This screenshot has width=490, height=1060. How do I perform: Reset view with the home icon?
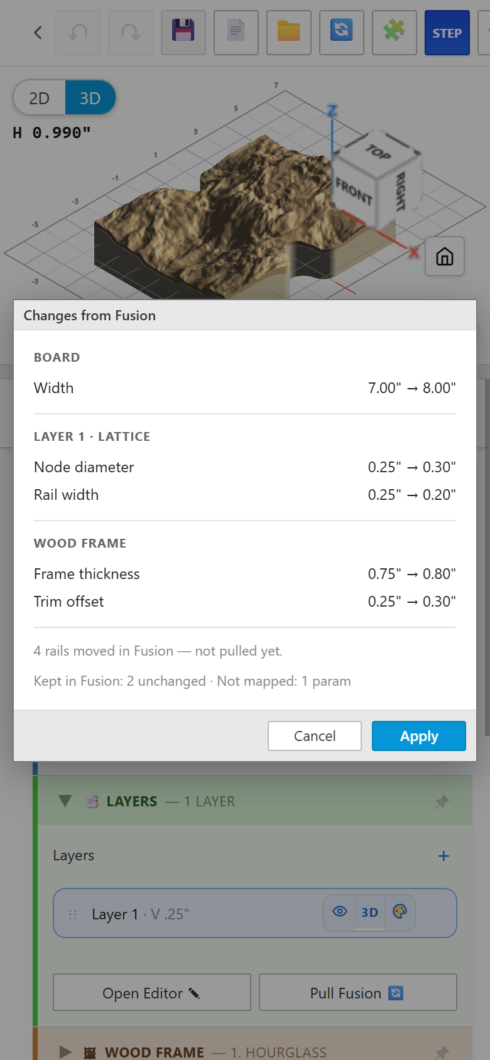pos(445,256)
